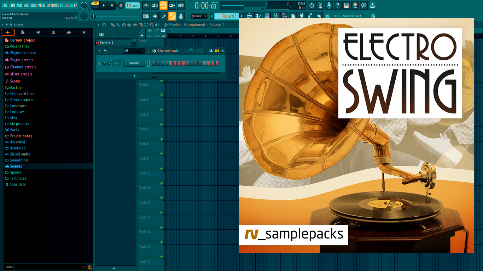Select the playlist delete tool
Image resolution: width=483 pixels, height=271 pixels.
pyautogui.click(x=124, y=25)
